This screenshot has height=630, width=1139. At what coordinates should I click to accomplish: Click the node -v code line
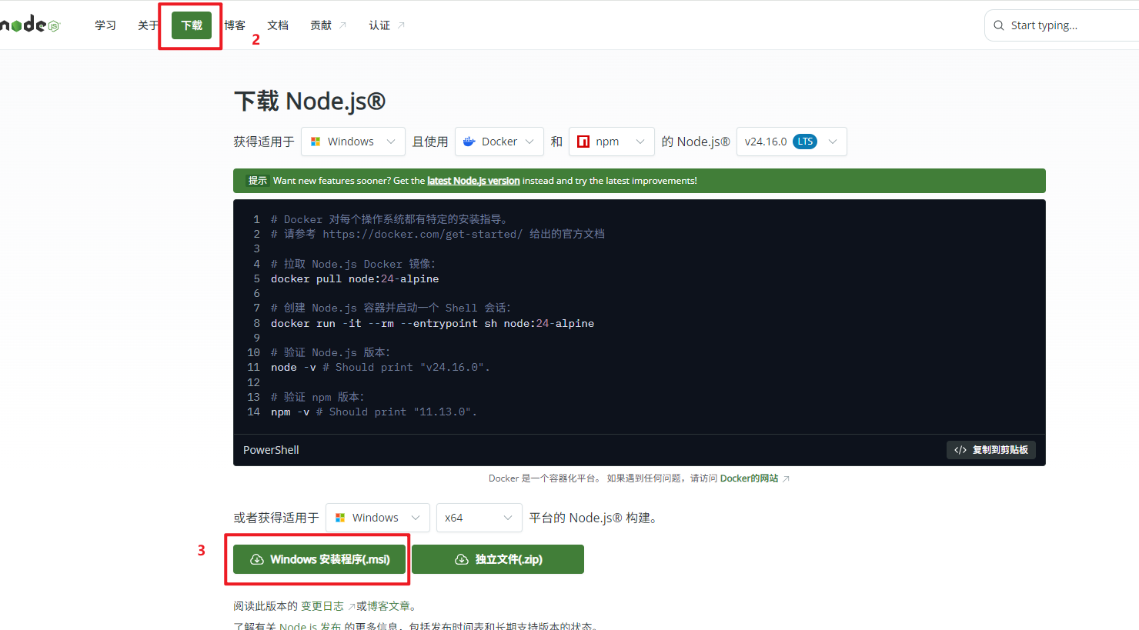(380, 368)
